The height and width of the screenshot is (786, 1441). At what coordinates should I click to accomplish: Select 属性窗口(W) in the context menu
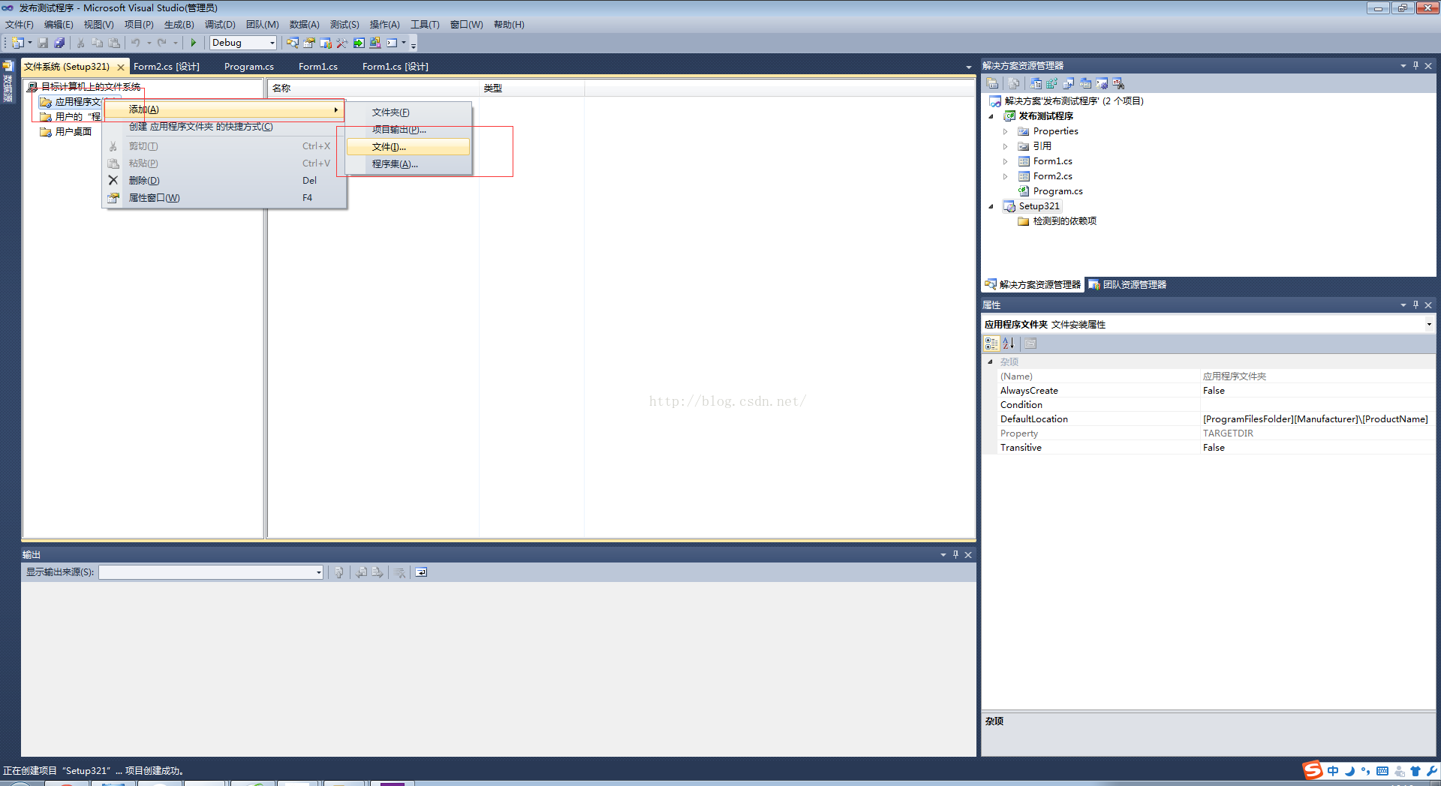pyautogui.click(x=224, y=198)
